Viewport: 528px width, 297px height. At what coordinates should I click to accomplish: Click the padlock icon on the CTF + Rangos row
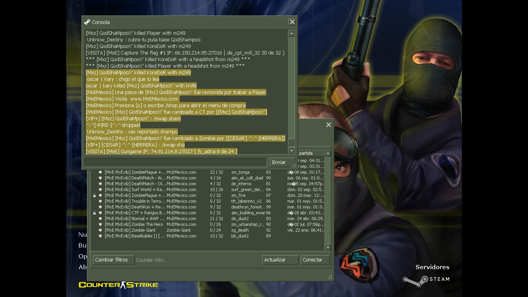(94, 213)
